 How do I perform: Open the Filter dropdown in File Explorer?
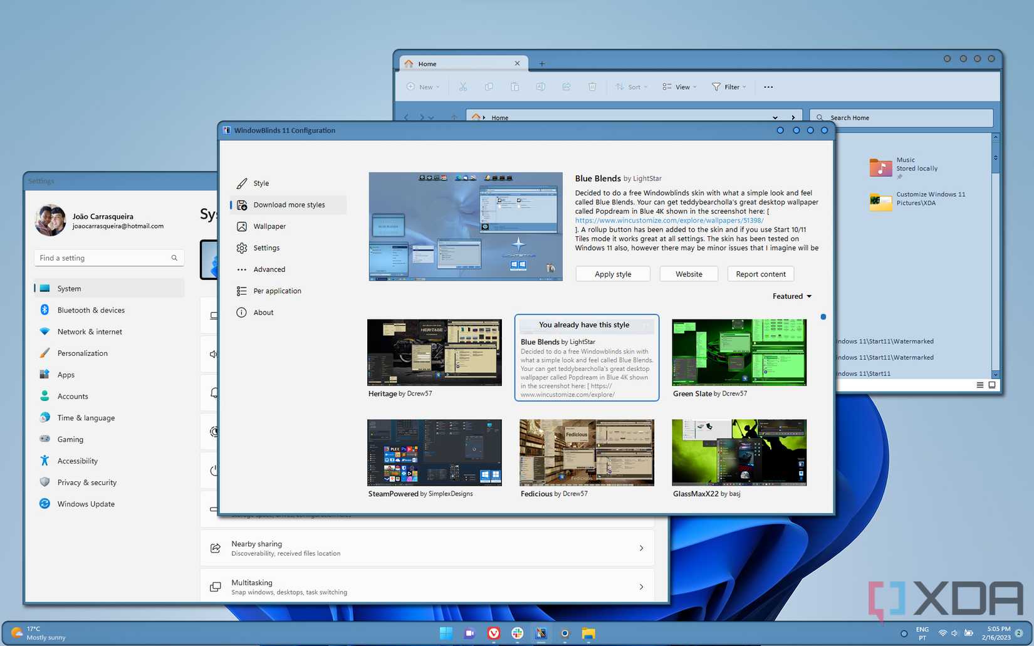[x=729, y=86]
